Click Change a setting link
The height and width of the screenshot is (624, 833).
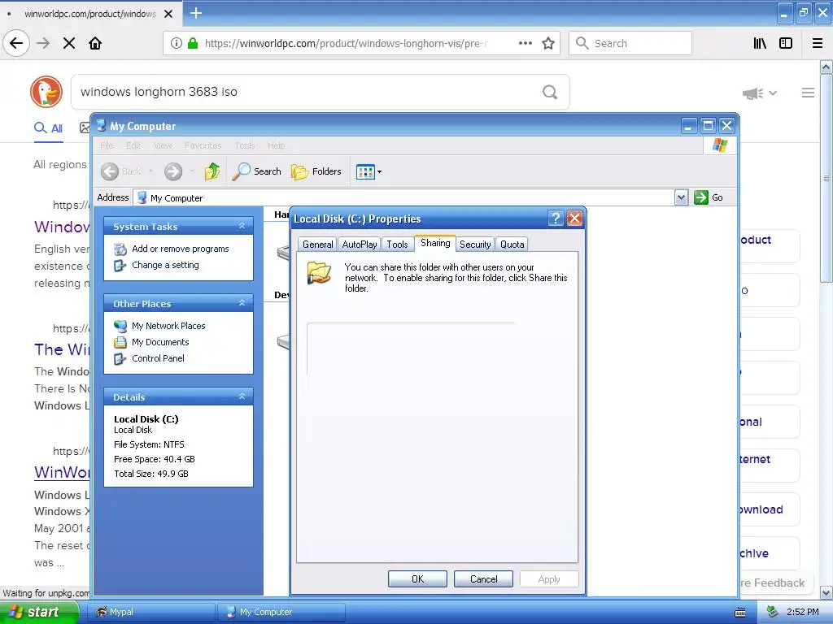point(165,265)
